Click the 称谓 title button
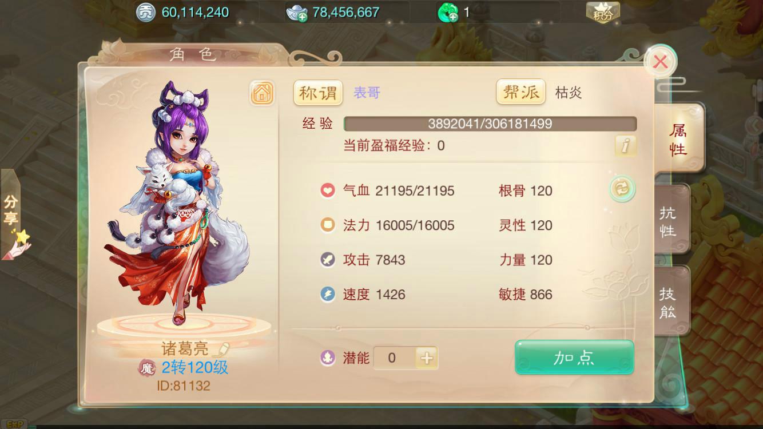 coord(318,93)
